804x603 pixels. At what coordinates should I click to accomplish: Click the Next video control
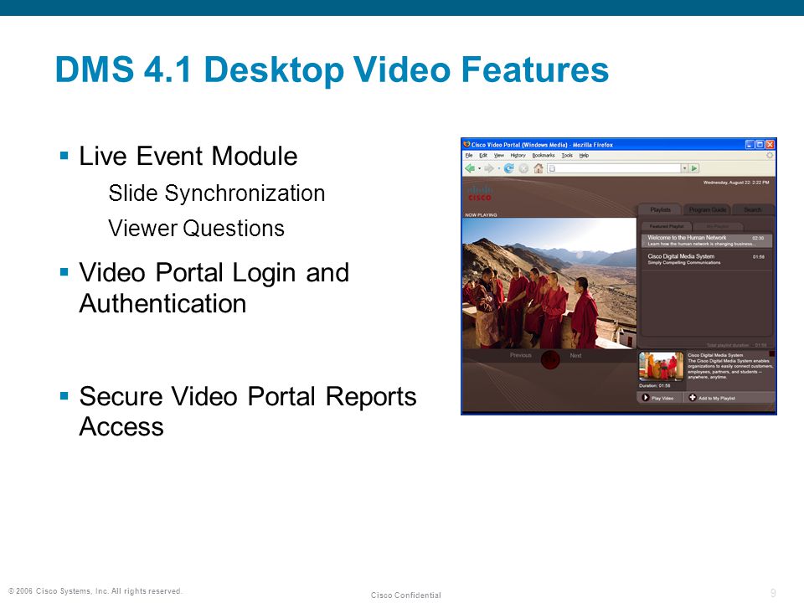coord(575,355)
